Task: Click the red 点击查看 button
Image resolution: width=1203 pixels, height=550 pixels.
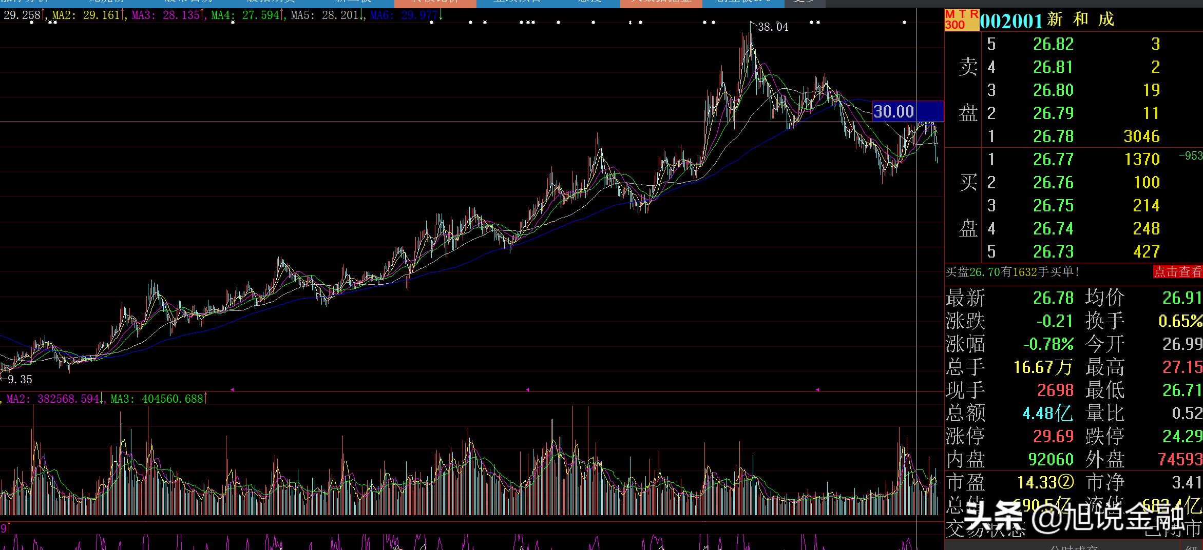Action: point(1178,271)
